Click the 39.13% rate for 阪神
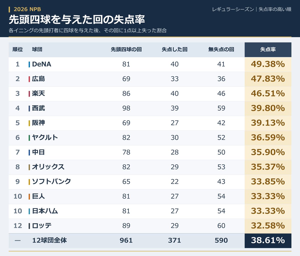The width and height of the screenshot is (300, 256). (x=268, y=123)
